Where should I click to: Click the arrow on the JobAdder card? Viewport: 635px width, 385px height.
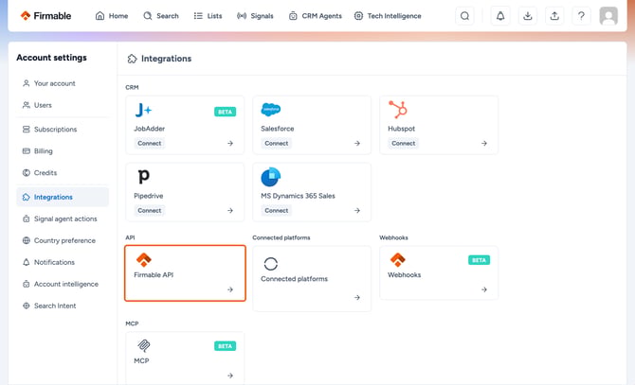[x=230, y=143]
